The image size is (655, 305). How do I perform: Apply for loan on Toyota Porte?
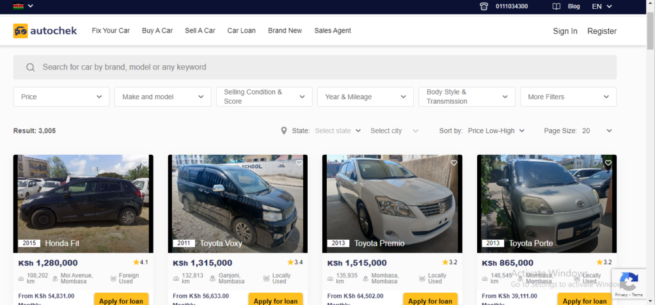point(585,300)
